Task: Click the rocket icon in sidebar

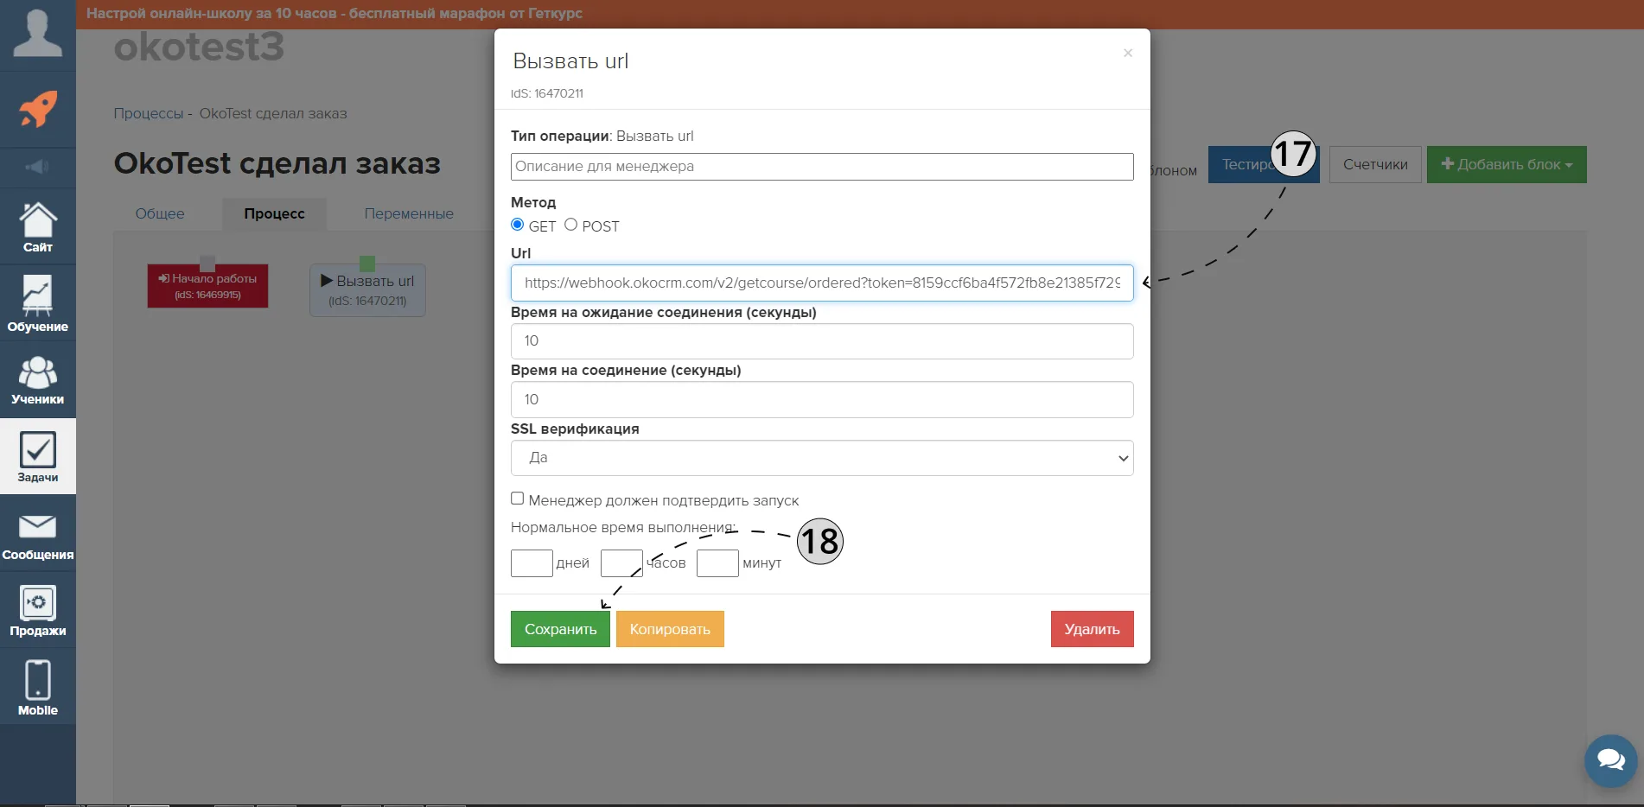Action: tap(38, 110)
